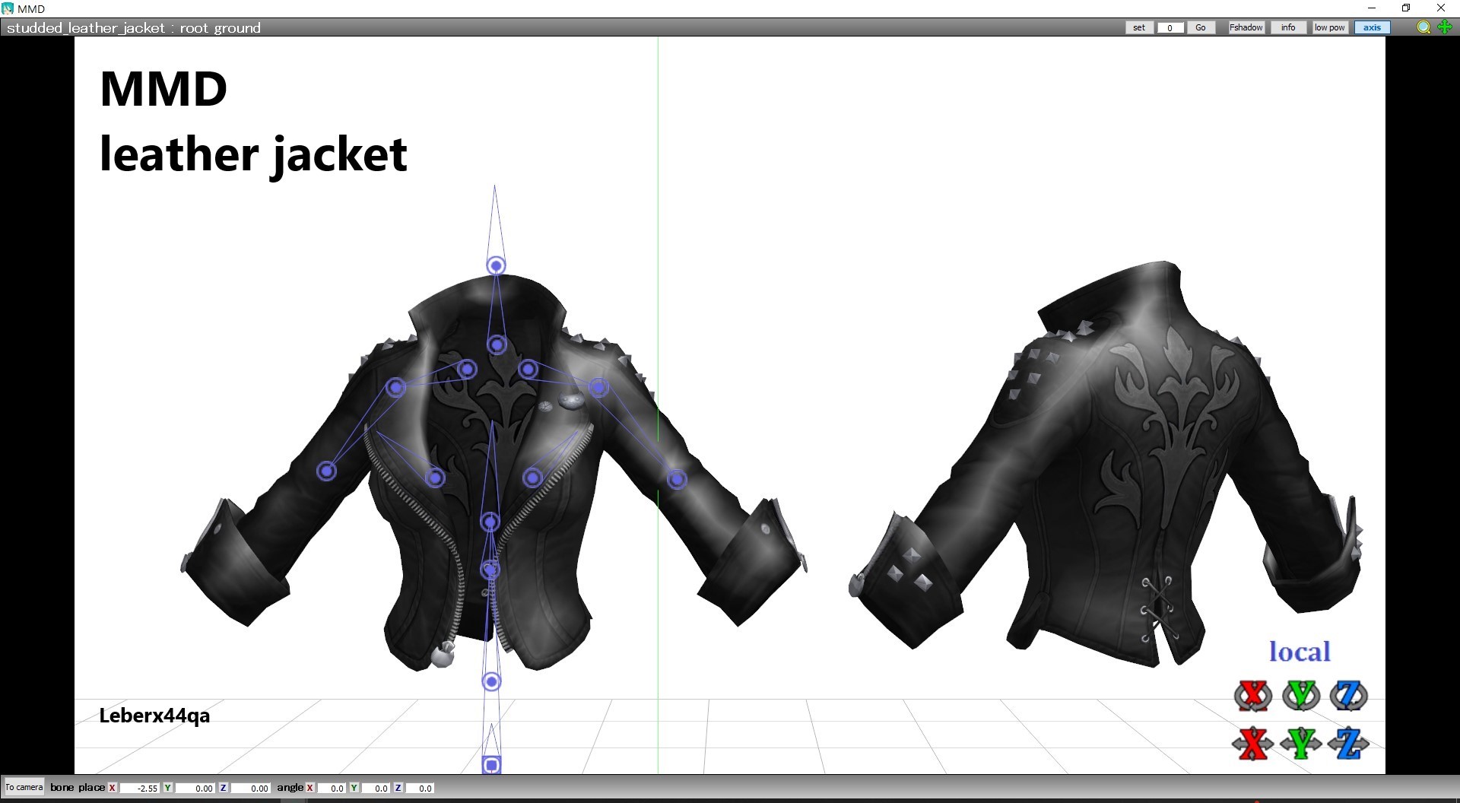Image resolution: width=1460 pixels, height=803 pixels.
Task: Select the local Z rotation icon
Action: click(1350, 695)
